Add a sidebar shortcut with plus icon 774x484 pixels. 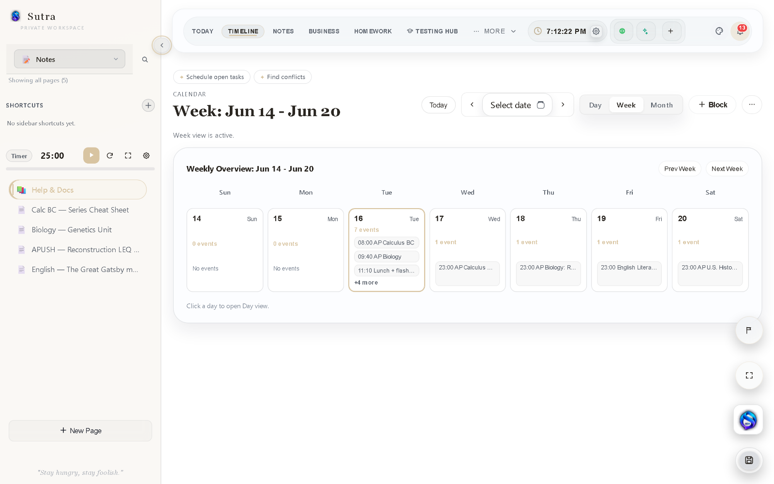[148, 105]
